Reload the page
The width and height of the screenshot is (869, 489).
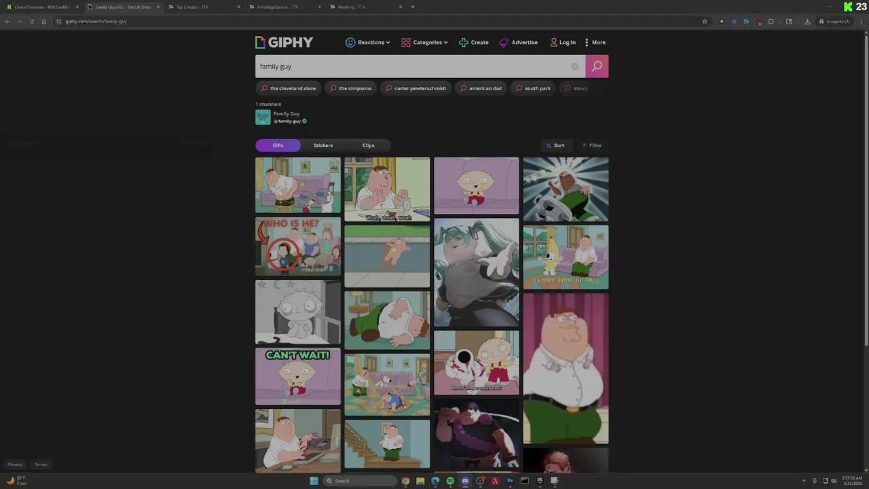click(31, 21)
